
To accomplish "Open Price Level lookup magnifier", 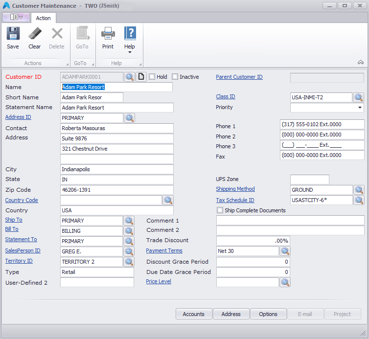I will 285,282.
